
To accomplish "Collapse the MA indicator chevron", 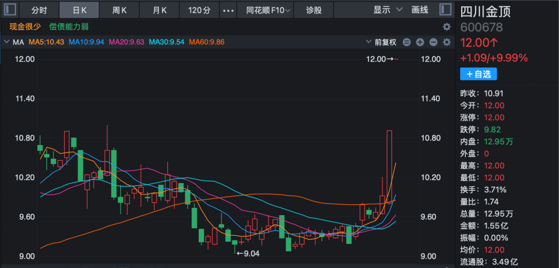I will (7, 42).
